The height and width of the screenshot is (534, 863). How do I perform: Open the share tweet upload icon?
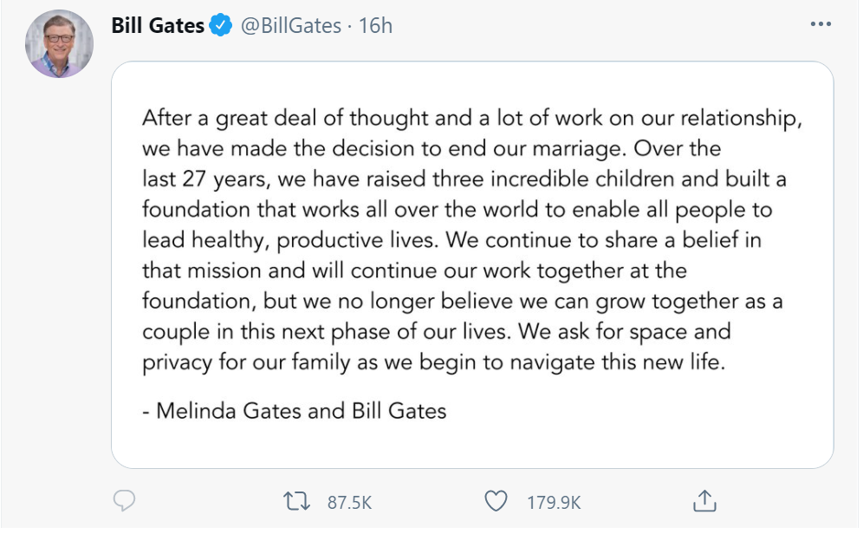[x=704, y=501]
